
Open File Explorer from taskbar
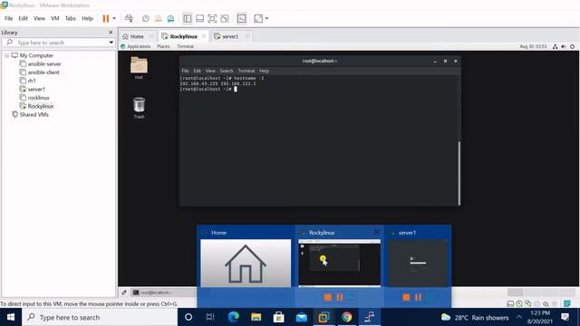[x=256, y=317]
